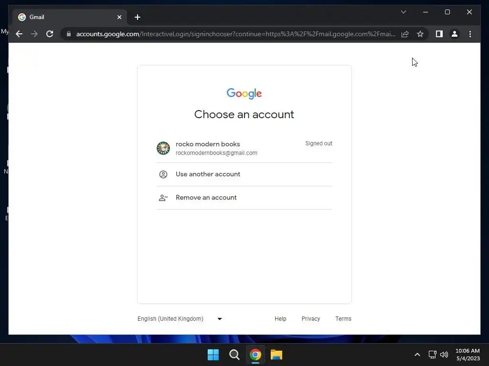Open the Windows Start menu
489x366 pixels.
click(x=213, y=355)
